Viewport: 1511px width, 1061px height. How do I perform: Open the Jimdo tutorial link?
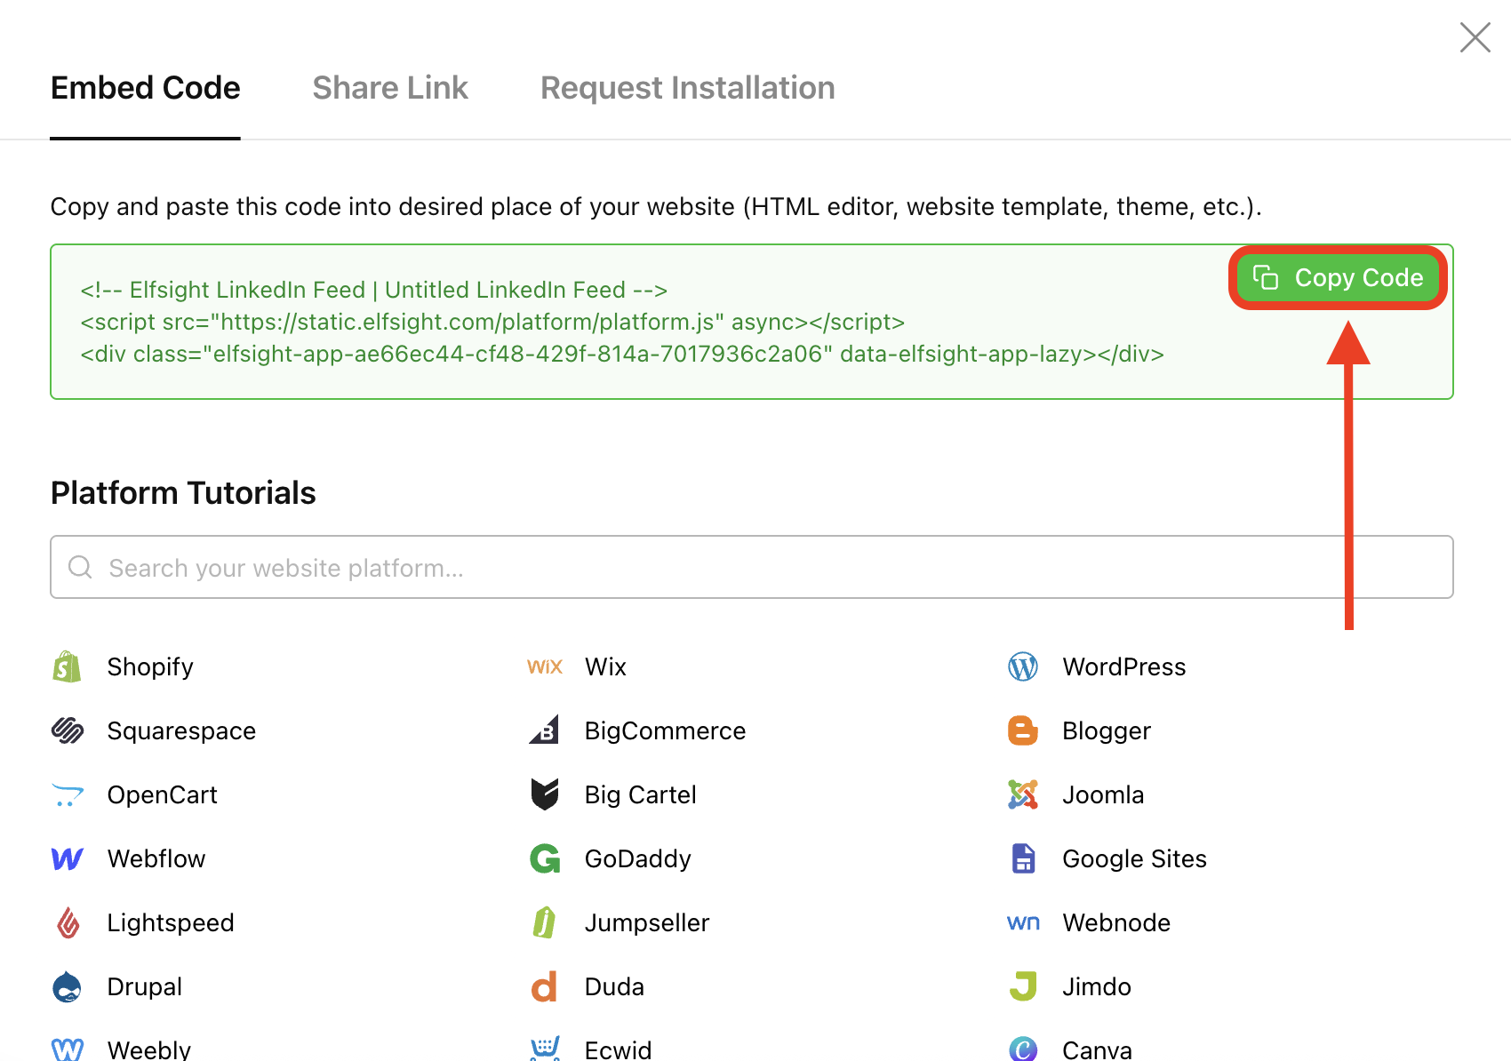click(x=1097, y=986)
